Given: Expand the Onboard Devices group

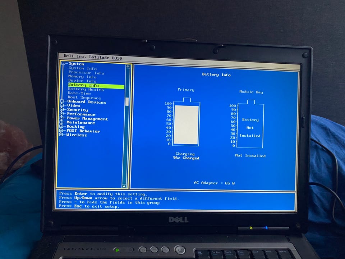Looking at the screenshot, I should click(62, 101).
